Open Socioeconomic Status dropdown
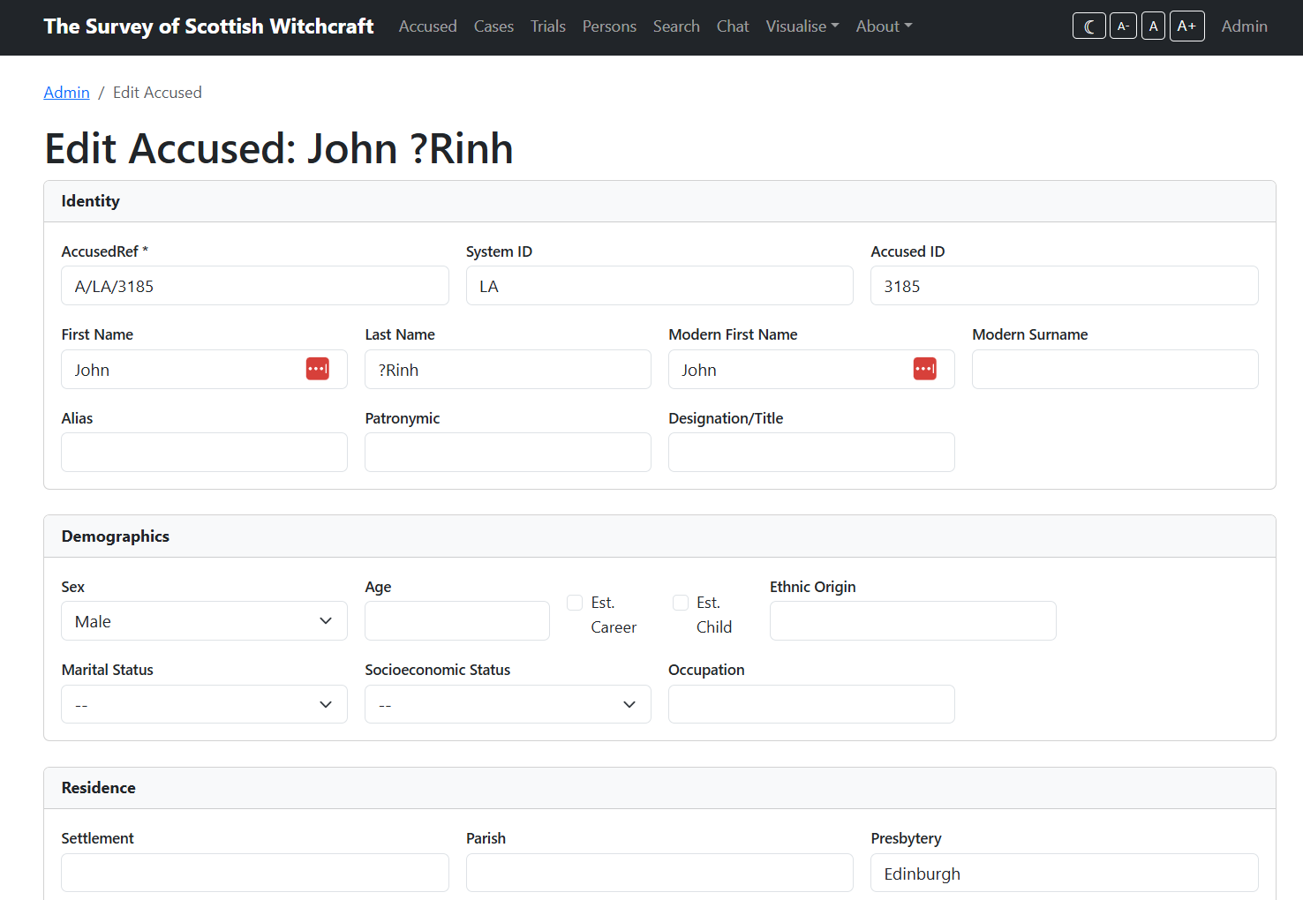 pos(508,704)
